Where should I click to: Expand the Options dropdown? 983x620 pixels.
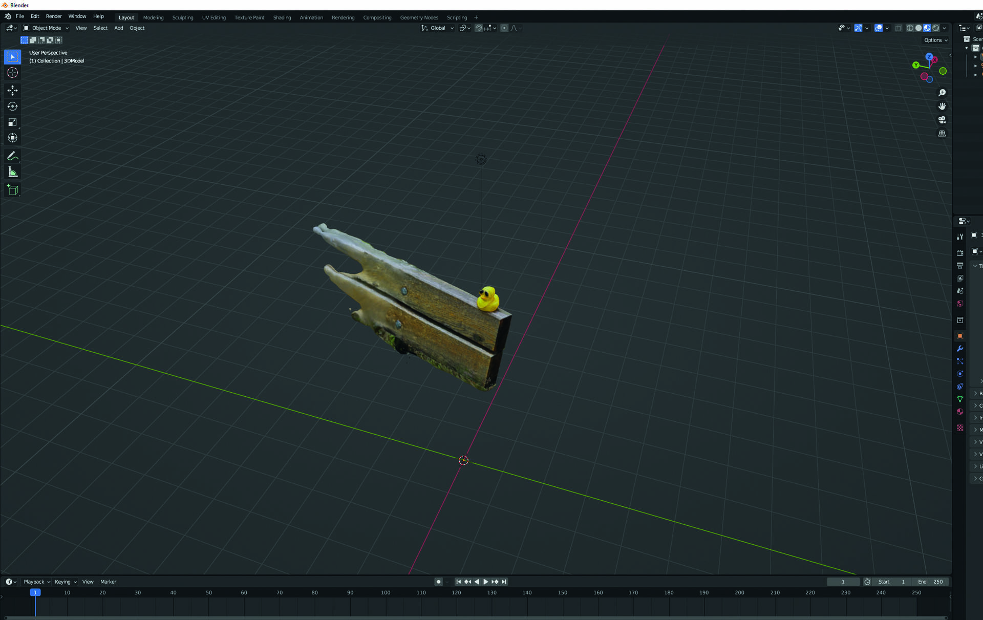pyautogui.click(x=935, y=40)
